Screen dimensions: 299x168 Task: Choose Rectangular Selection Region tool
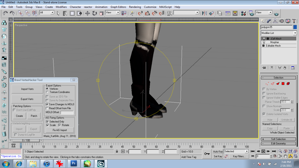click(x=72, y=13)
